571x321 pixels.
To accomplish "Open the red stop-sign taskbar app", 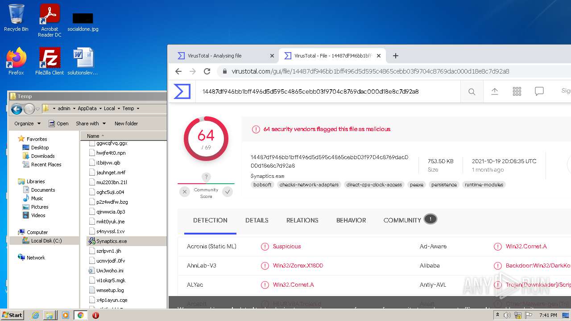I will [95, 315].
